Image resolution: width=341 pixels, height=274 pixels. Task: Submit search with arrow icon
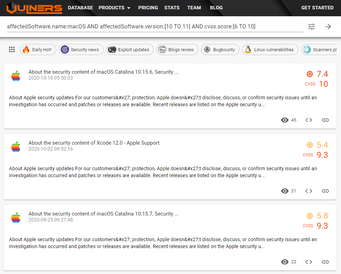pos(328,27)
